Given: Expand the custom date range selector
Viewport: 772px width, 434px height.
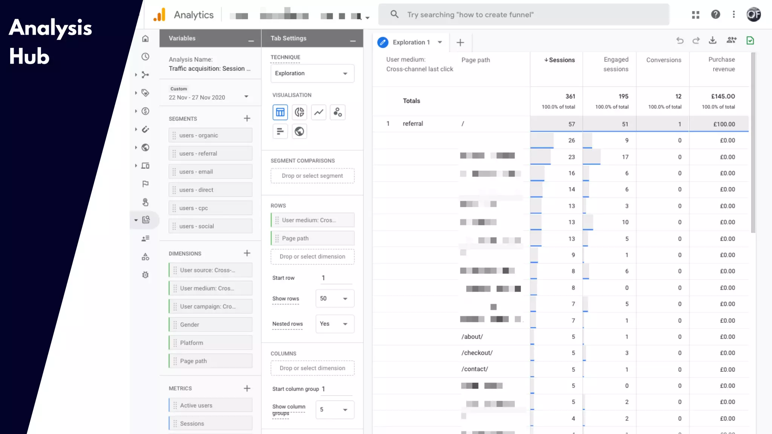Looking at the screenshot, I should pyautogui.click(x=247, y=96).
